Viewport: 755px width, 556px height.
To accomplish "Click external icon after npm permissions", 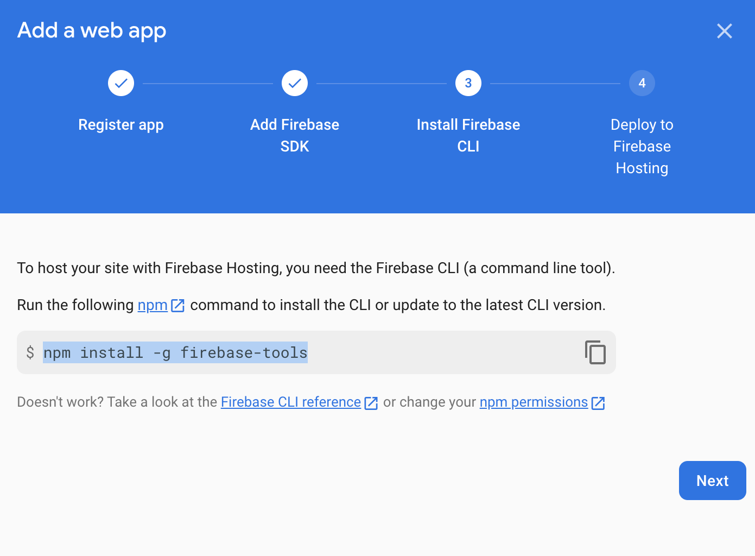I will click(x=598, y=403).
